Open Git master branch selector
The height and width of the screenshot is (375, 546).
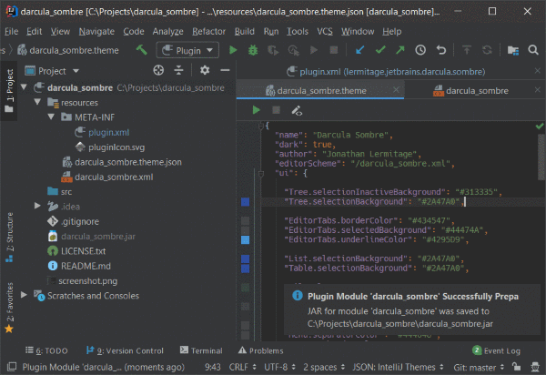point(479,367)
